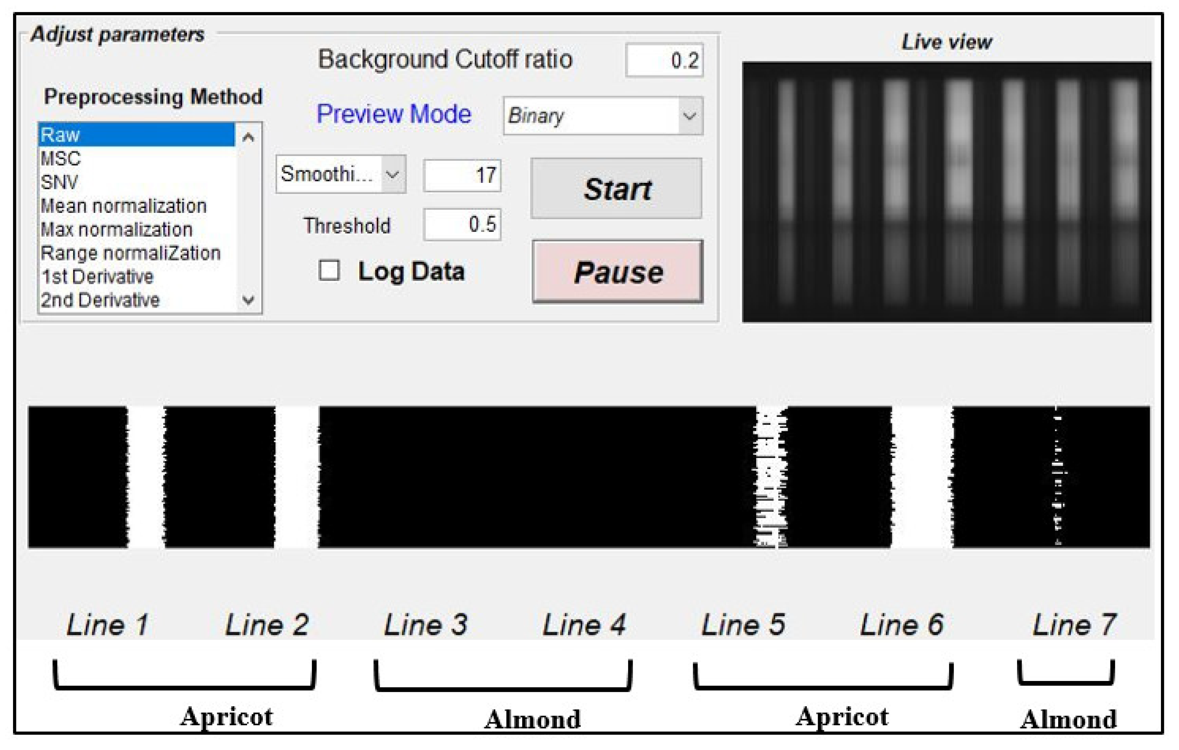Click the Pause button
This screenshot has width=1179, height=750.
tap(618, 272)
